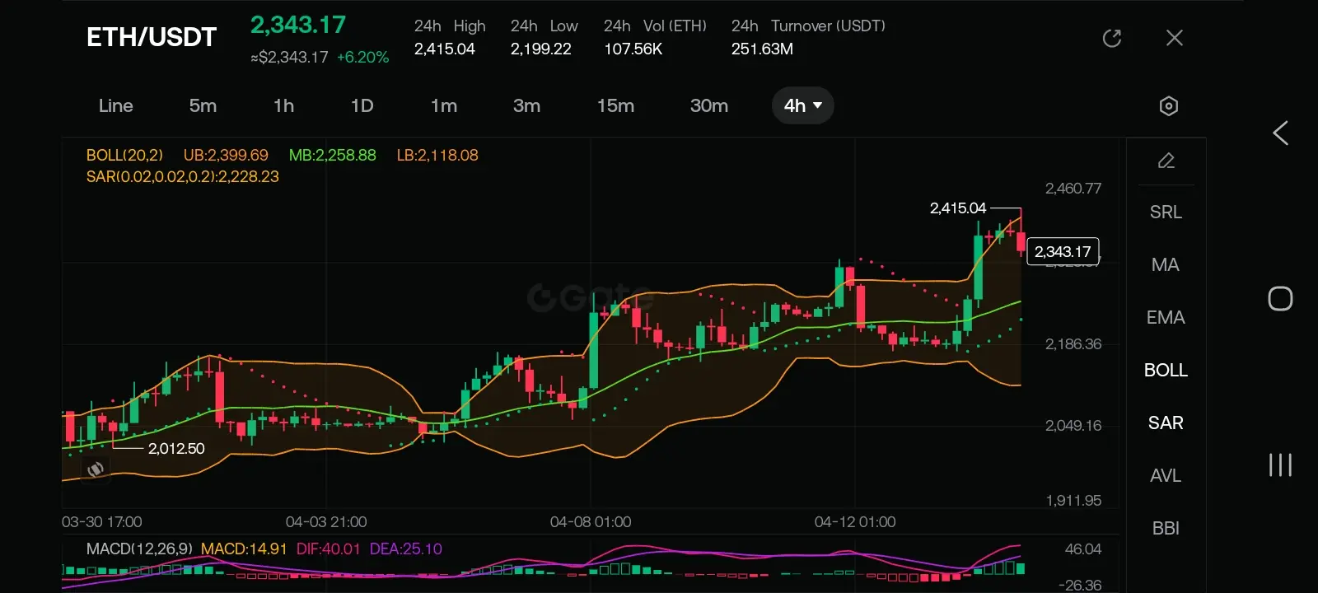Image resolution: width=1318 pixels, height=593 pixels.
Task: Click the 2,460.77 price axis label
Action: [x=1073, y=189]
